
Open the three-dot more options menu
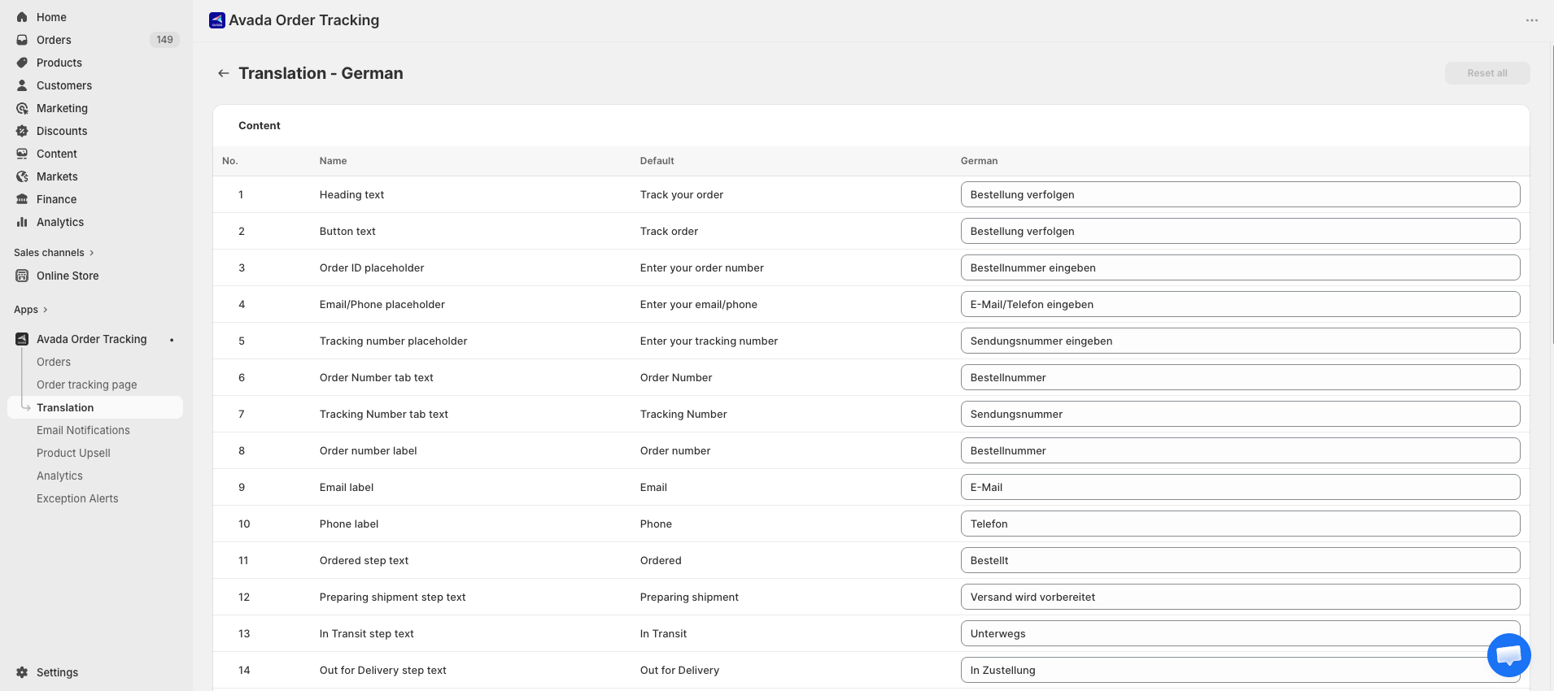coord(1531,20)
